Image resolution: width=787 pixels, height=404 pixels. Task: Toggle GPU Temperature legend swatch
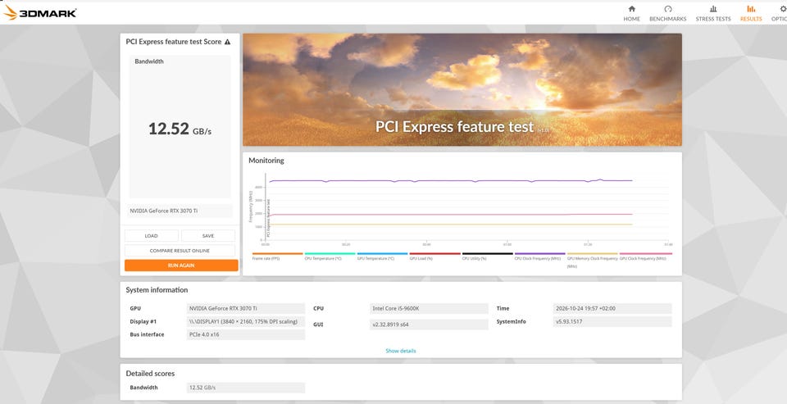(x=383, y=254)
